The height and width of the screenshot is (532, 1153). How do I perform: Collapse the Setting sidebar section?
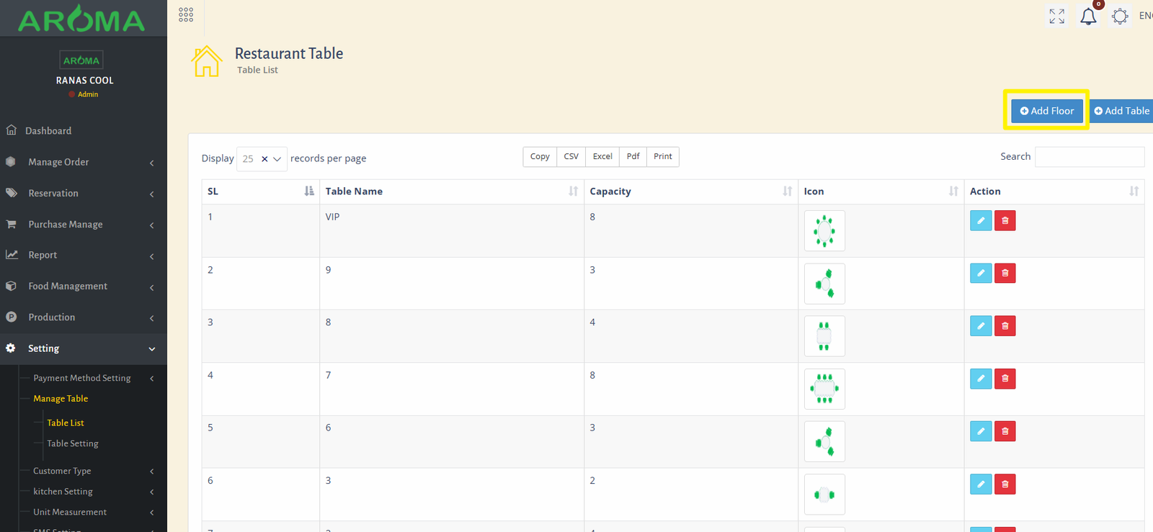pyautogui.click(x=84, y=348)
